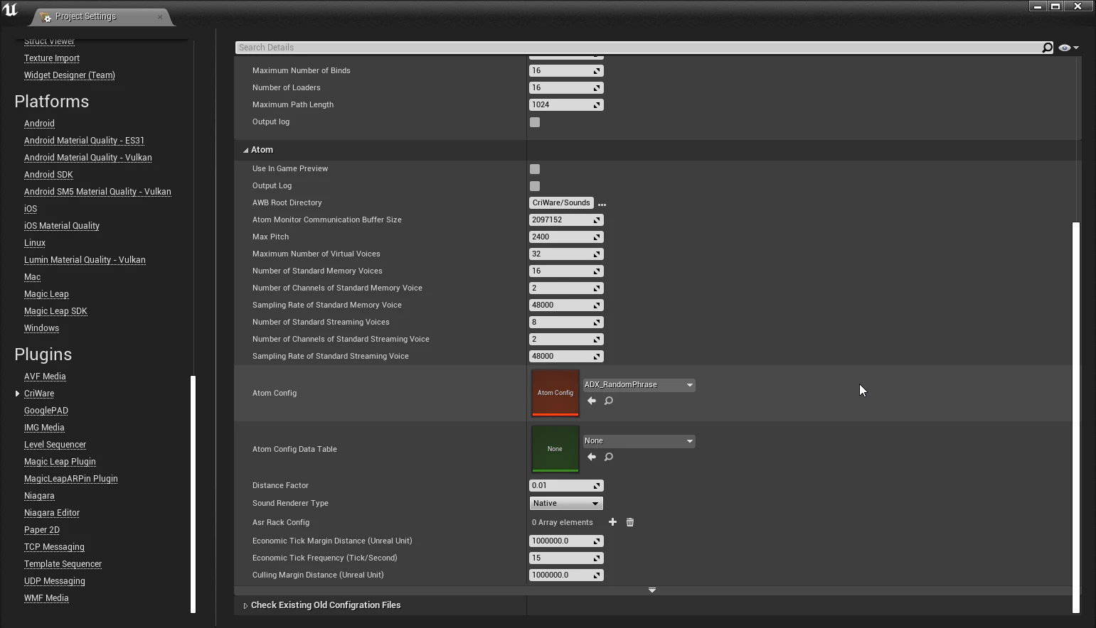Open Template Sequencer plugin settings

tap(63, 564)
